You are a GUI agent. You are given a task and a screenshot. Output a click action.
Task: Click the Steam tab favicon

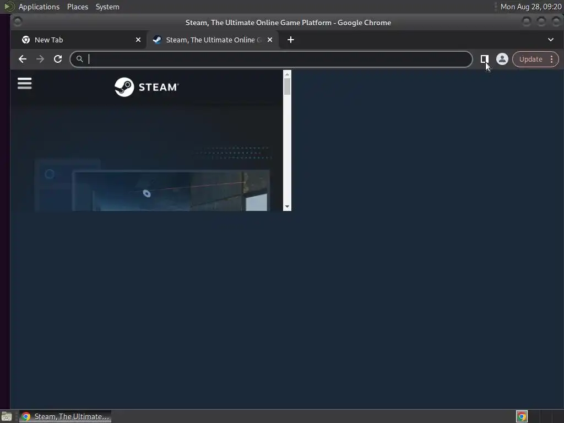click(157, 40)
